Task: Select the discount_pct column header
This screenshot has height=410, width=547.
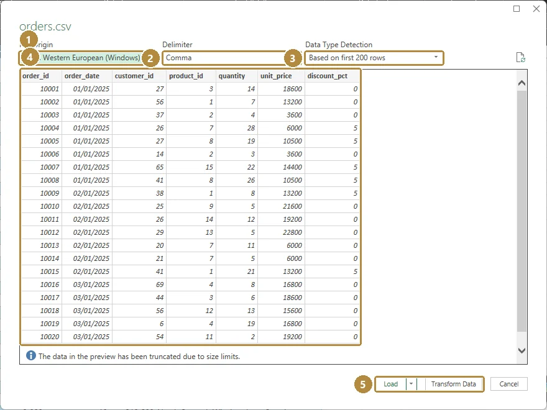Action: [x=332, y=76]
